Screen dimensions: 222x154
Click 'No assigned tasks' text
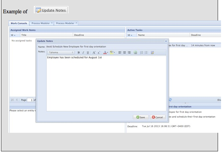[22, 41]
